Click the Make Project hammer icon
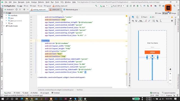This screenshot has height=101, width=180. 96,6
